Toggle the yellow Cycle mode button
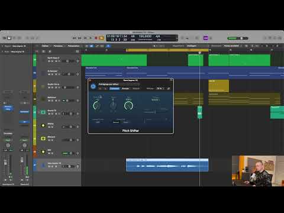 click(102, 38)
